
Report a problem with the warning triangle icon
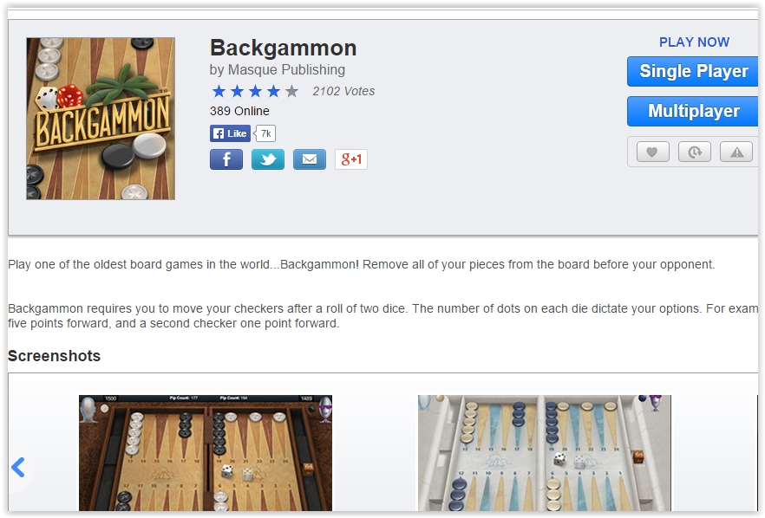coord(736,152)
